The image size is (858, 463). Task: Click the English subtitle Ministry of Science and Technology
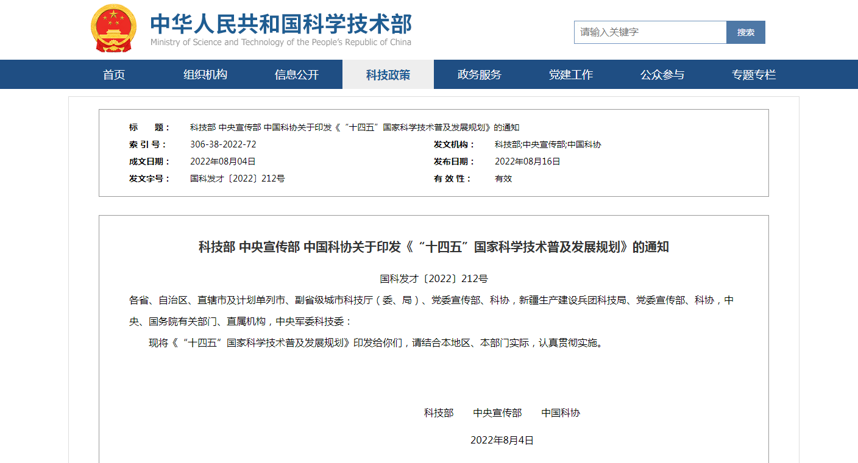pyautogui.click(x=280, y=42)
